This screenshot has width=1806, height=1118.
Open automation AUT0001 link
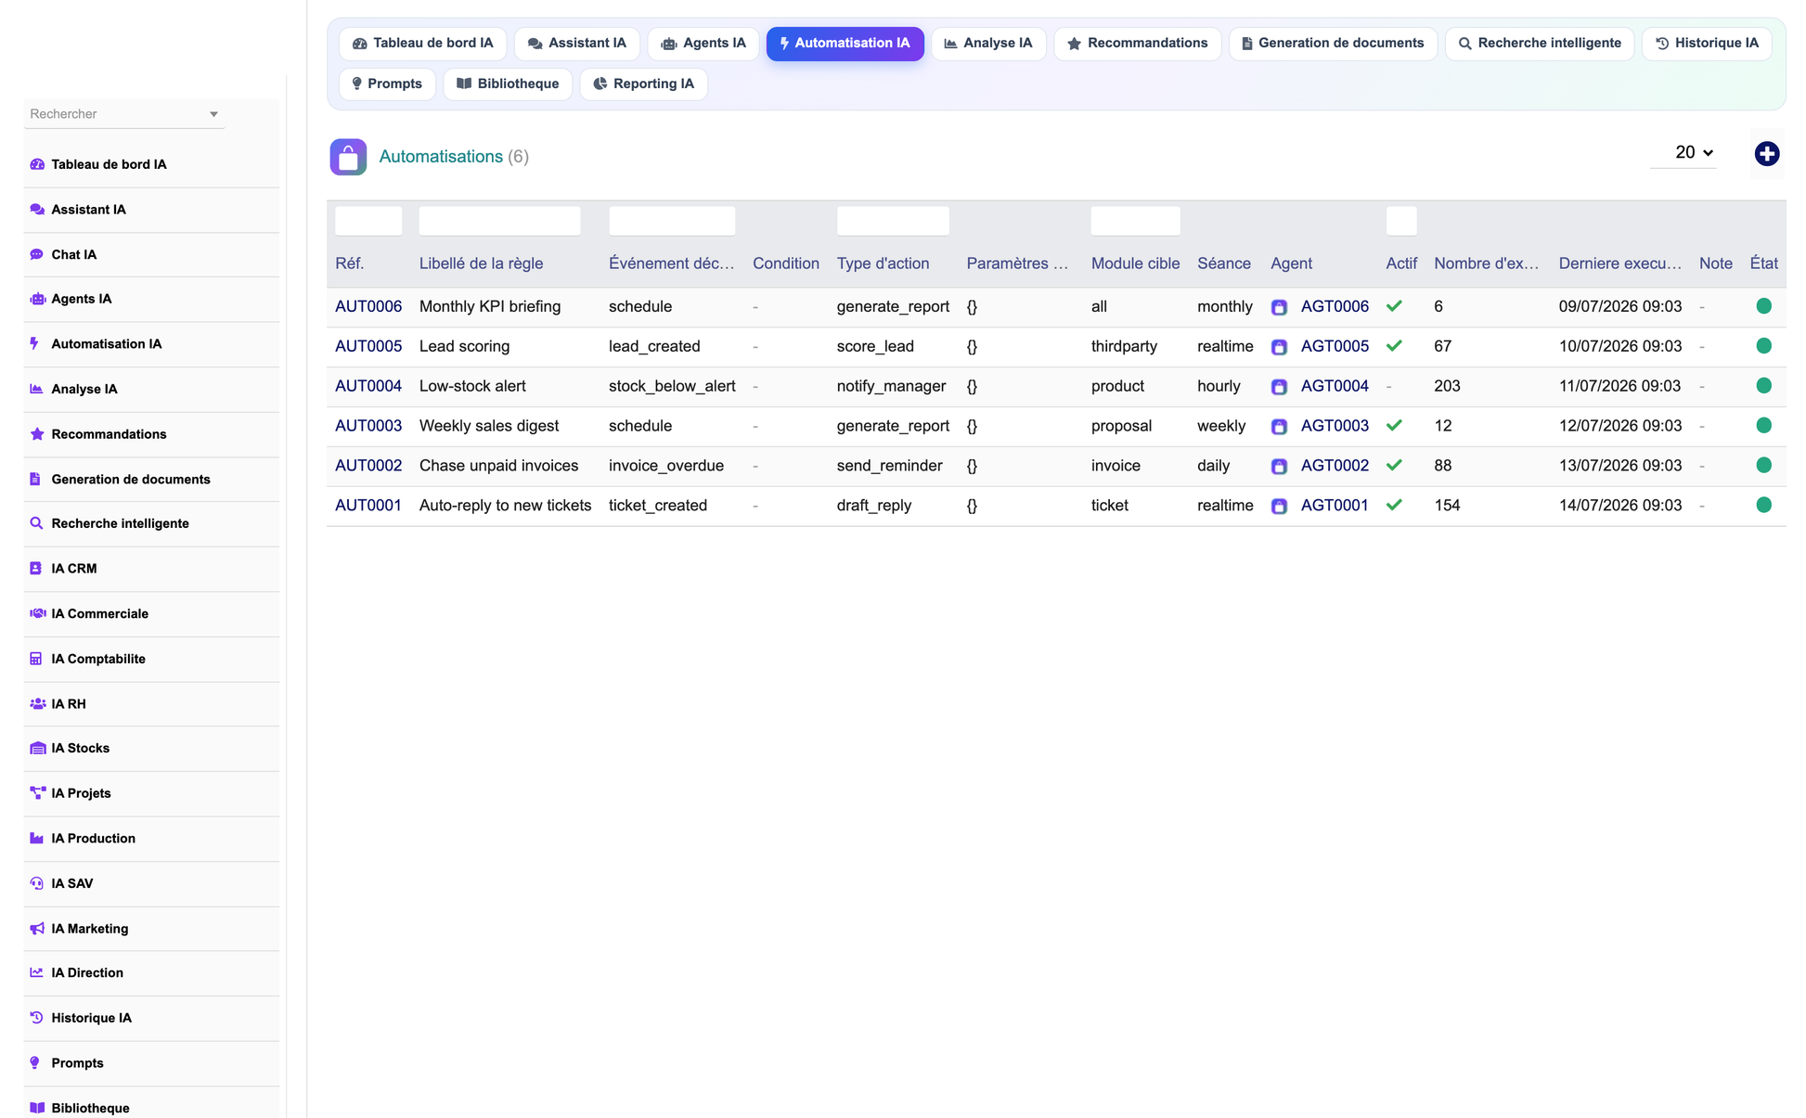coord(368,506)
